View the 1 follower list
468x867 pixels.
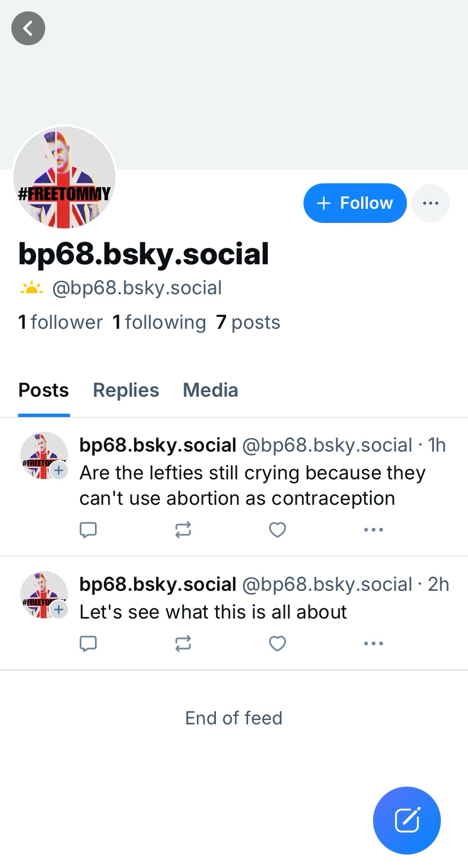tap(60, 323)
